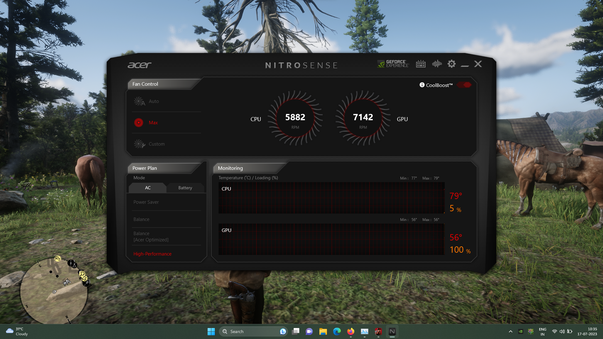Viewport: 603px width, 339px height.
Task: Toggle the CoolBoost switch
Action: (464, 85)
